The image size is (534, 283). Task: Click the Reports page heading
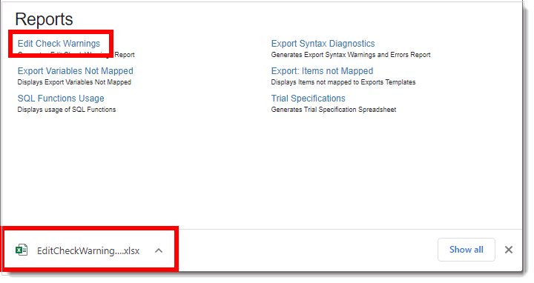click(x=44, y=19)
